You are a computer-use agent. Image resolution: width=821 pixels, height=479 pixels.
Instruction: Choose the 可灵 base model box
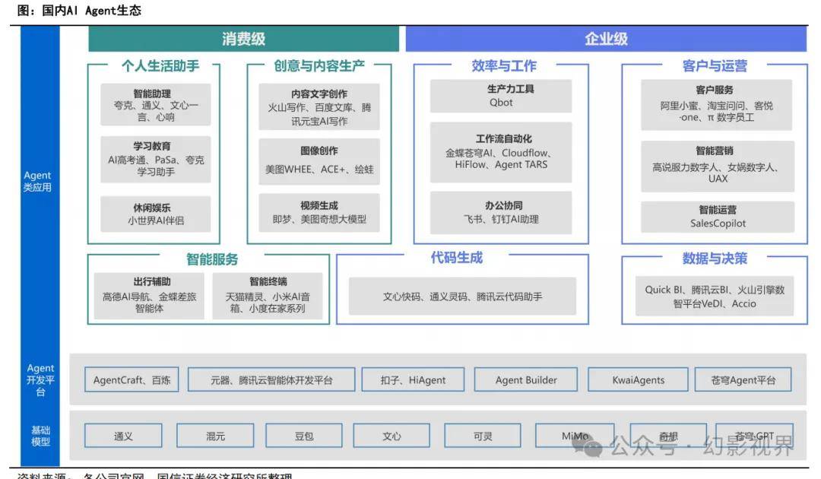pos(482,436)
